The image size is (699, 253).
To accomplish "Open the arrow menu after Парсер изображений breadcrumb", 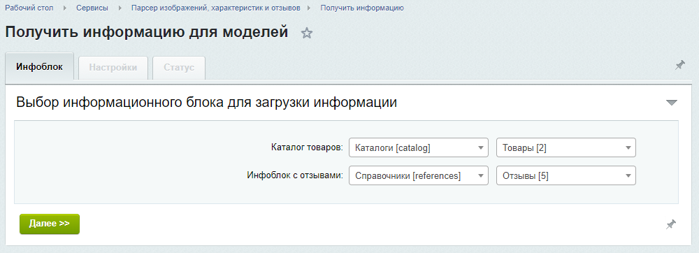I will click(310, 8).
